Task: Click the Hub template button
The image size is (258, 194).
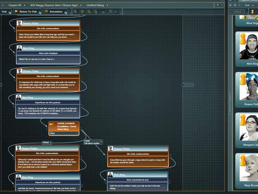Action: pos(5,12)
